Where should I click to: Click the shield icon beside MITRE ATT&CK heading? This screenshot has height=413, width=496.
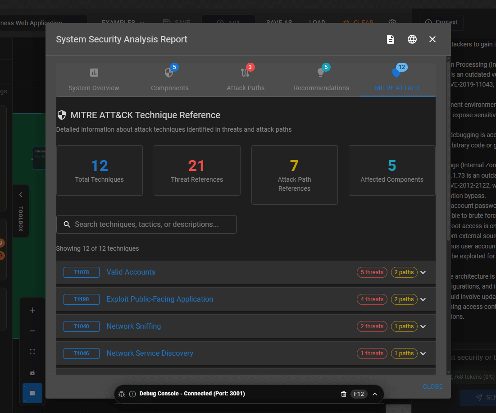[x=62, y=115]
